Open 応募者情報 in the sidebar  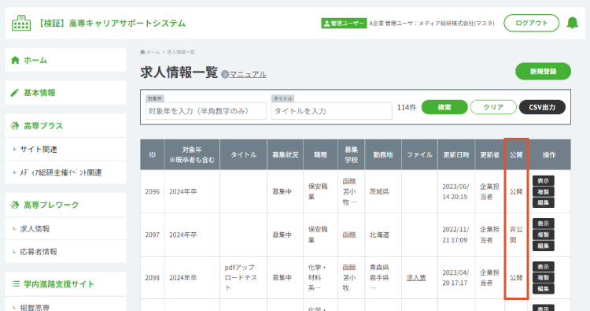(x=65, y=251)
